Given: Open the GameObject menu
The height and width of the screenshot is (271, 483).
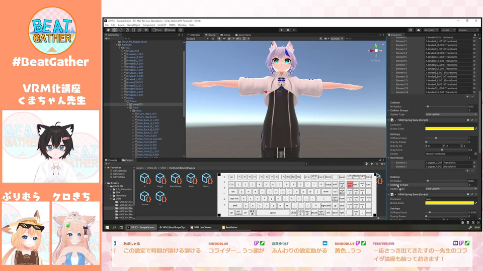Looking at the screenshot, I should [133, 25].
